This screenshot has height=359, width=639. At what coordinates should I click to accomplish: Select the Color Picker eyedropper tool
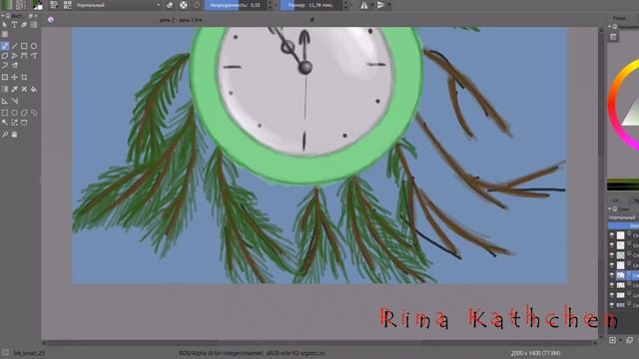[x=14, y=89]
